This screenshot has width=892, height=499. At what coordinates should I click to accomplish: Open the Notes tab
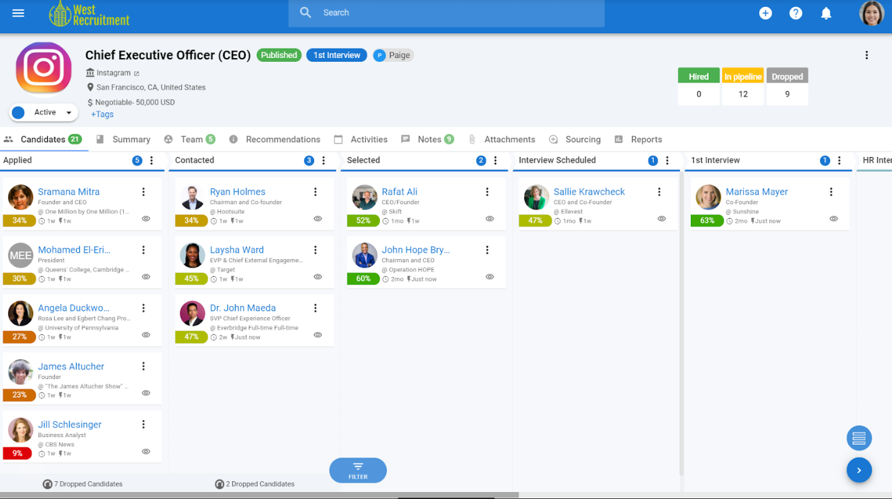(x=427, y=140)
